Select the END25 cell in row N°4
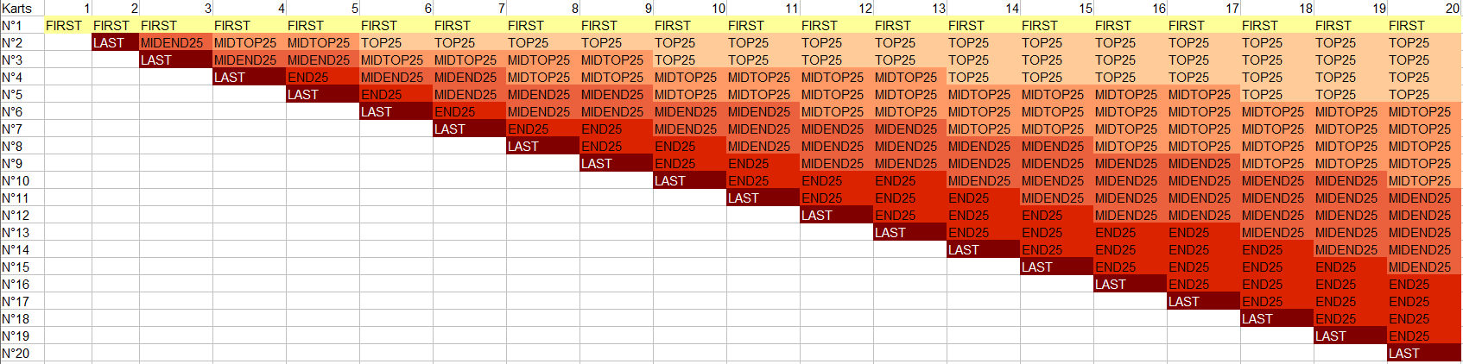 tap(322, 78)
